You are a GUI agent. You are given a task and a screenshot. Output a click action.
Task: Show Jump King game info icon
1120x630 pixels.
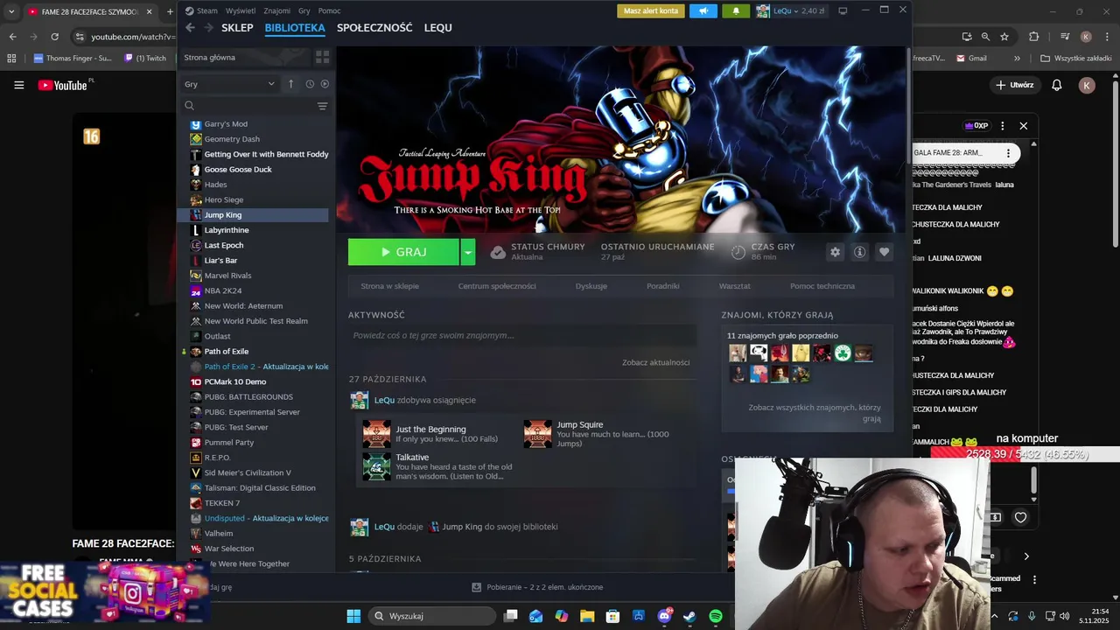point(859,252)
